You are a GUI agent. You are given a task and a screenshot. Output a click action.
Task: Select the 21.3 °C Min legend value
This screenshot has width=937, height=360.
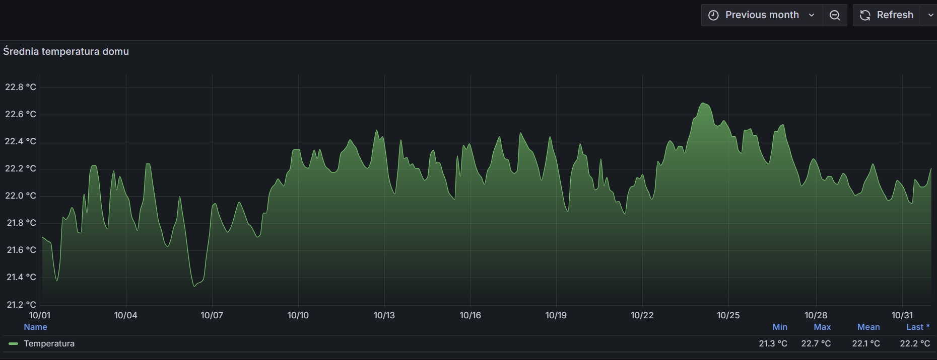tap(773, 344)
